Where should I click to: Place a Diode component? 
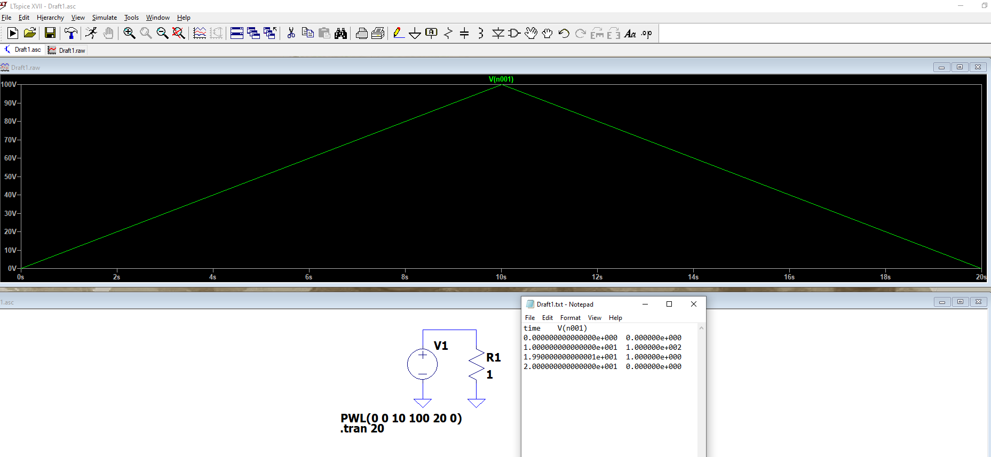(498, 34)
